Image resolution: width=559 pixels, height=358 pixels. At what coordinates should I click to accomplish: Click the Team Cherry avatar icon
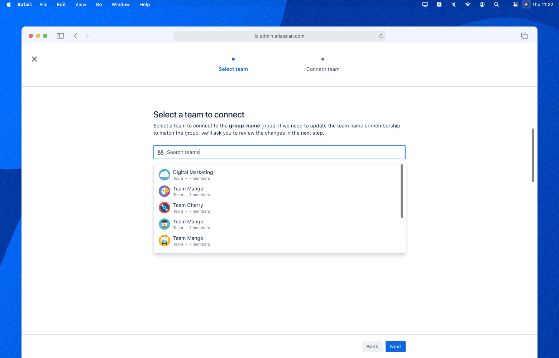coord(164,207)
